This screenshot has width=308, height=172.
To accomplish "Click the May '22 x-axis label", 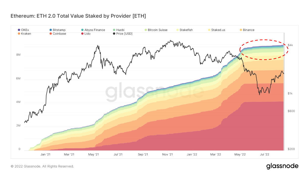I will pyautogui.click(x=240, y=154).
